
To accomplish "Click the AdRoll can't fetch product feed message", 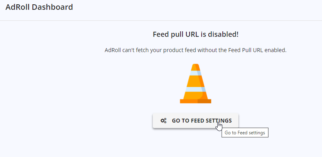I will click(x=195, y=50).
